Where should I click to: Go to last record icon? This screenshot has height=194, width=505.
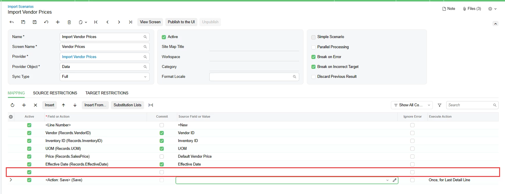click(130, 22)
